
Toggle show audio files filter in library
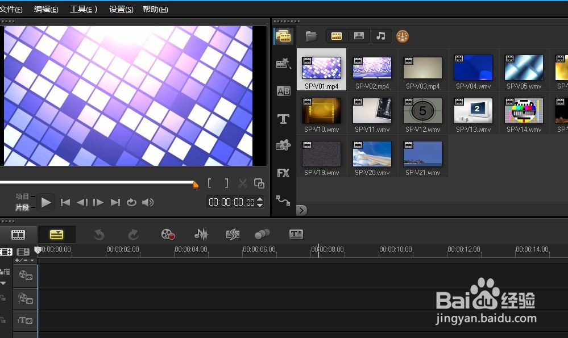(x=381, y=36)
